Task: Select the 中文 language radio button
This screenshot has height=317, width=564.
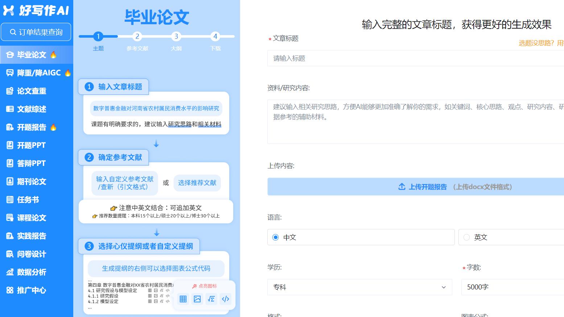Action: (276, 237)
